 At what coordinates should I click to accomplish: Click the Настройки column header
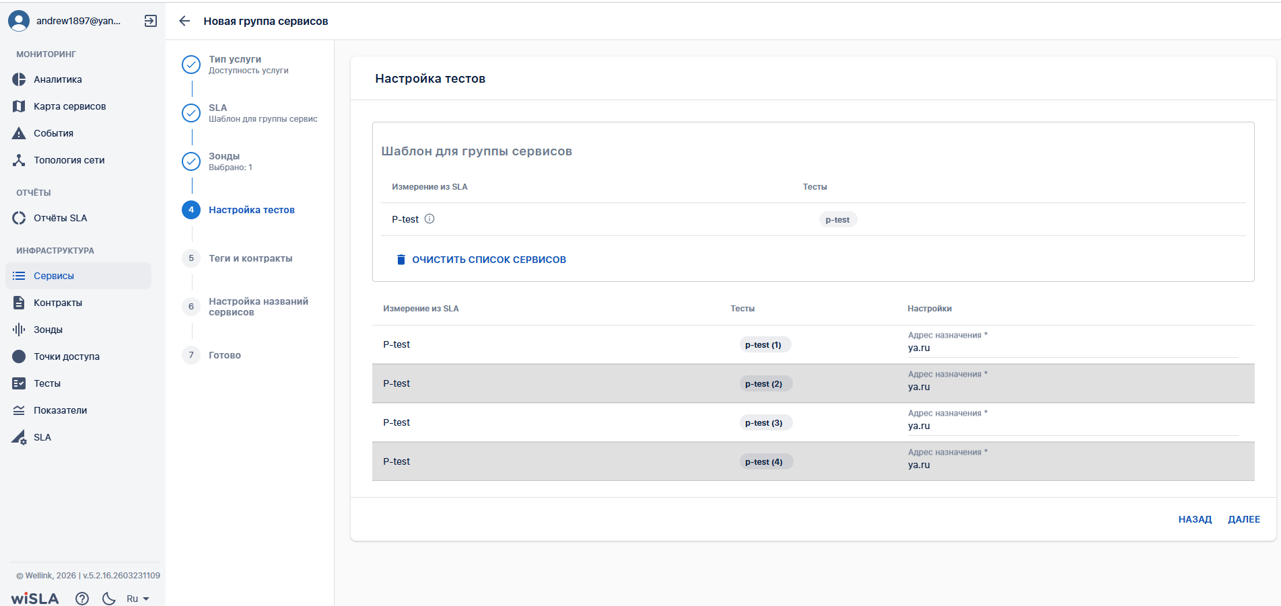tap(930, 309)
